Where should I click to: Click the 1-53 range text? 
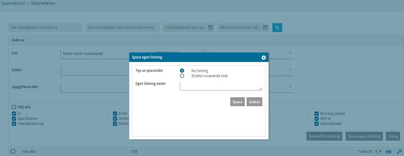click(134, 152)
